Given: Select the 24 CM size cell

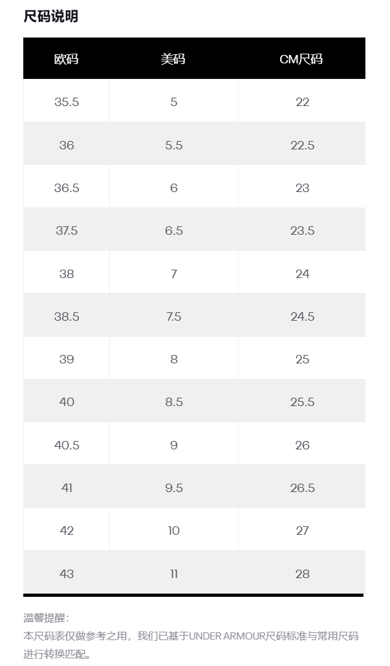Looking at the screenshot, I should point(302,274).
